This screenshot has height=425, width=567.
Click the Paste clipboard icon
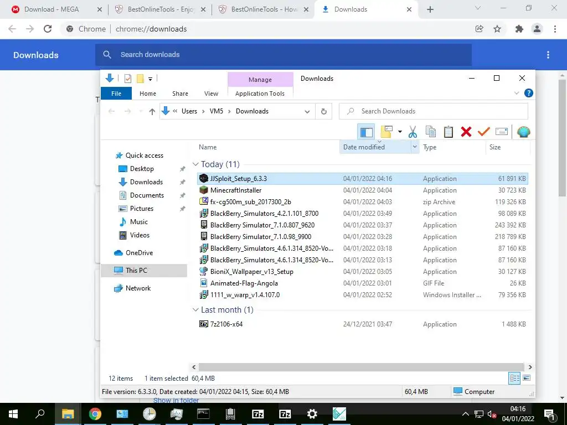[449, 132]
